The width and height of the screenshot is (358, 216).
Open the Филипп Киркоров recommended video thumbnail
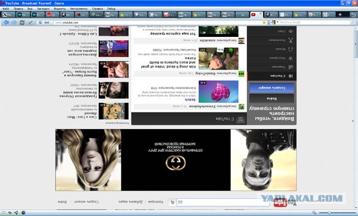(x=113, y=70)
